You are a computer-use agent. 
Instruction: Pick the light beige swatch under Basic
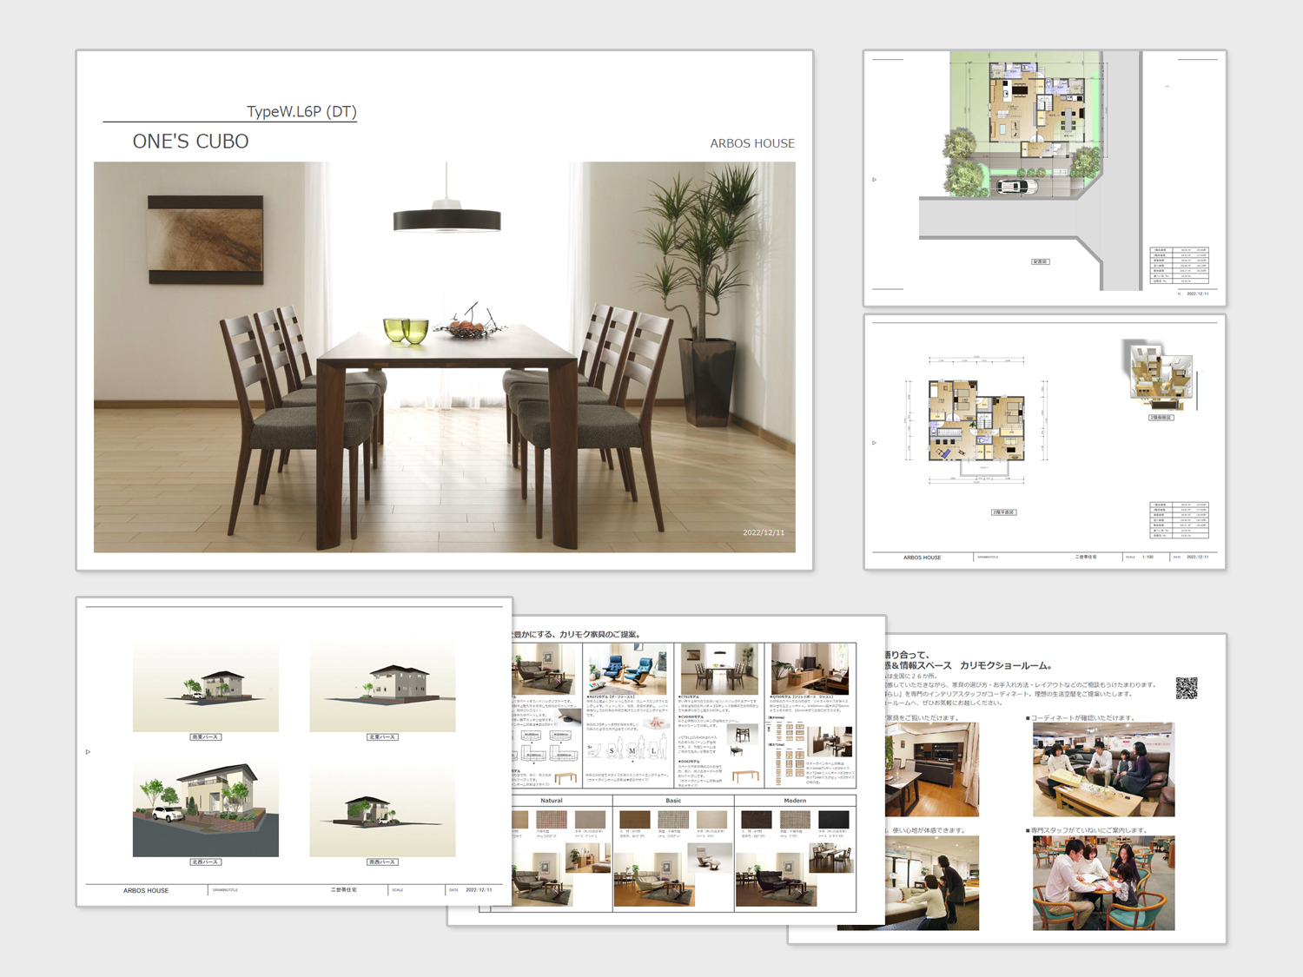coord(712,819)
